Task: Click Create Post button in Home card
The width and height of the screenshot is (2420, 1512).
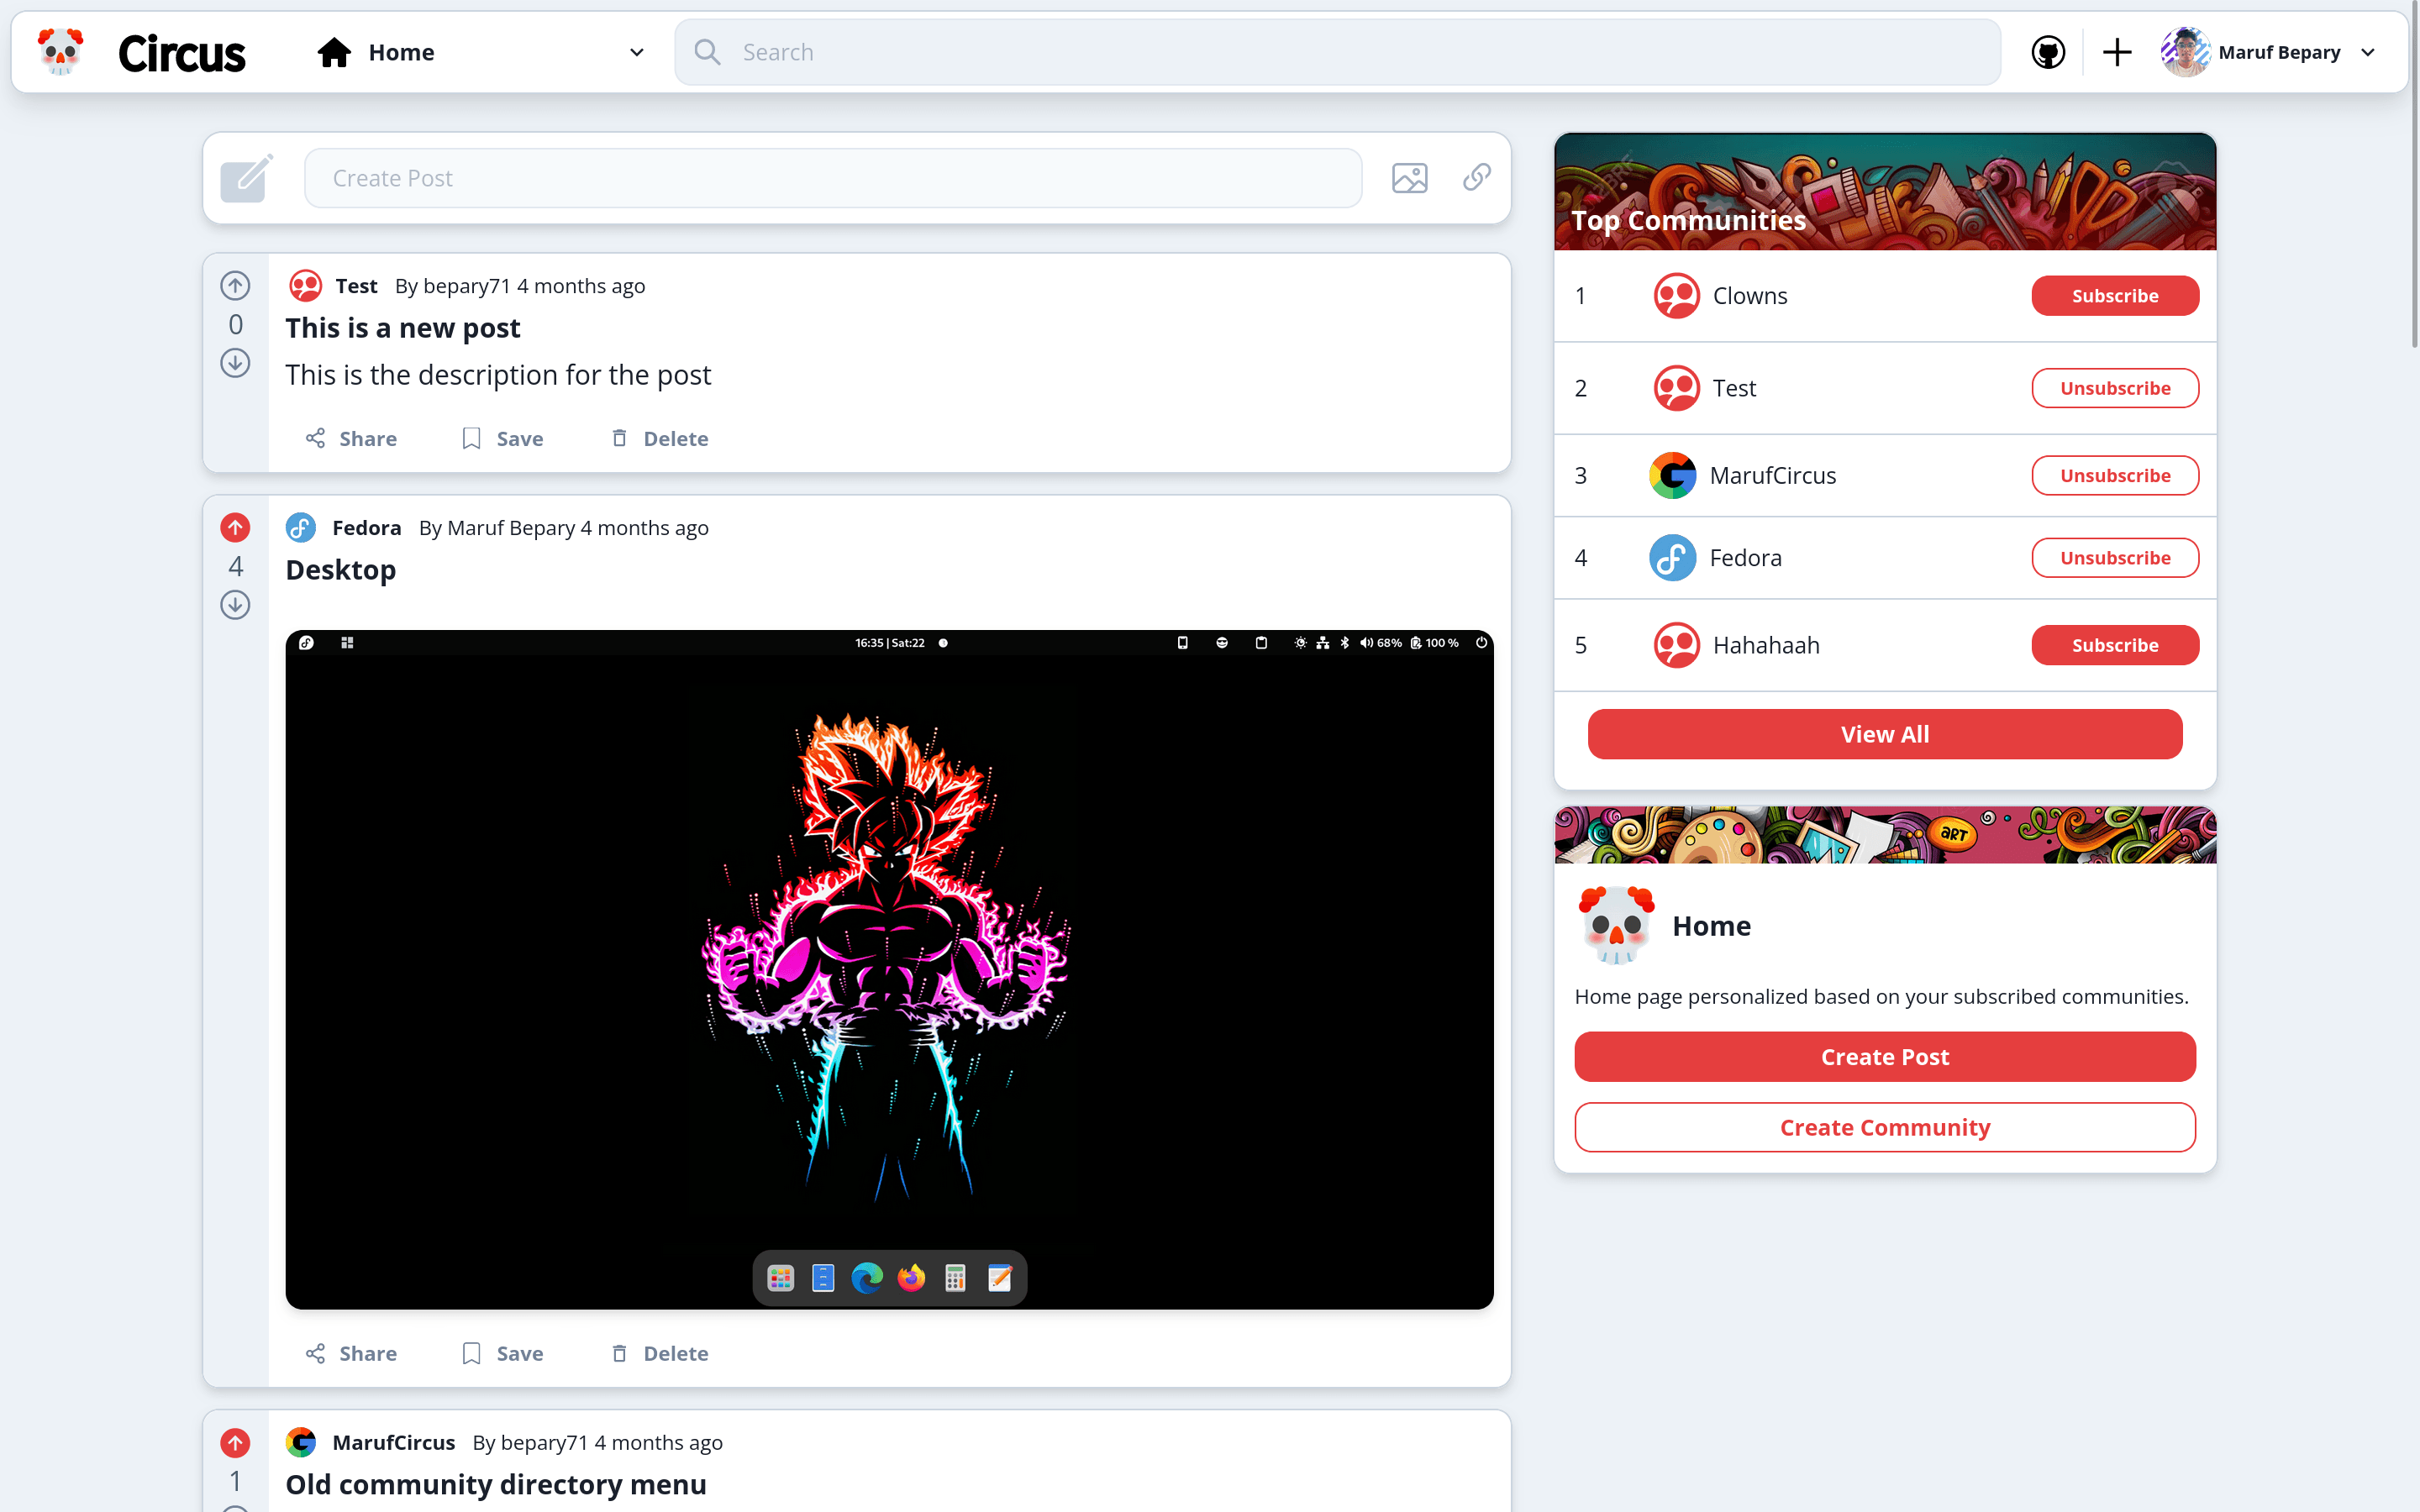Action: 1885,1057
